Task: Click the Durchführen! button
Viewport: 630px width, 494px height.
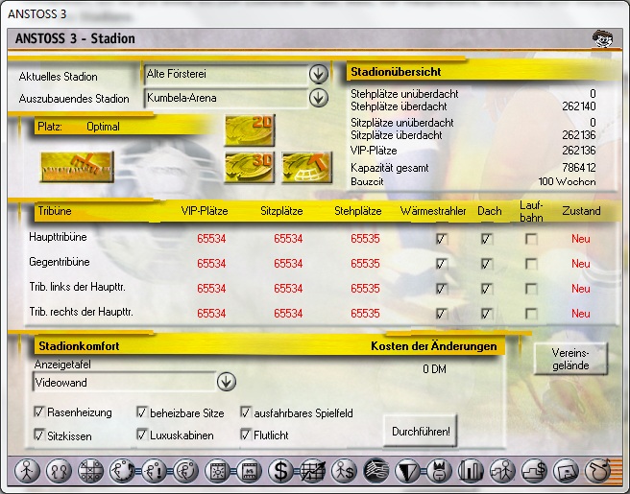Action: (x=421, y=432)
